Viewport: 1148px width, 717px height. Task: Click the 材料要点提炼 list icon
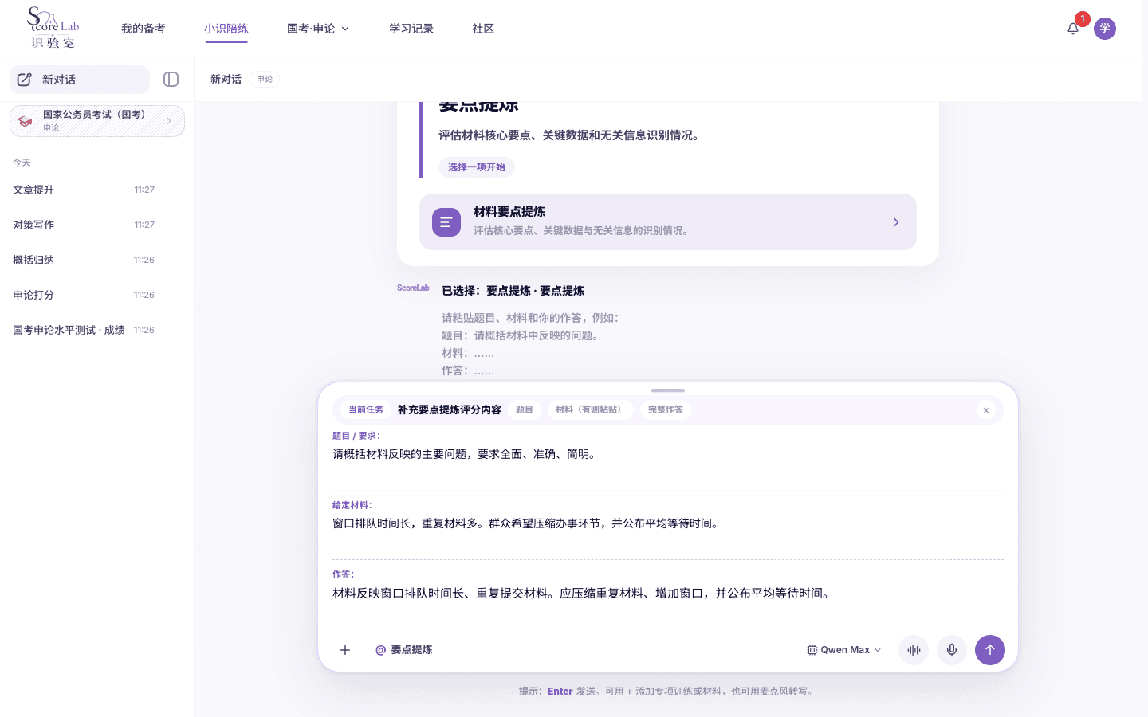tap(446, 222)
